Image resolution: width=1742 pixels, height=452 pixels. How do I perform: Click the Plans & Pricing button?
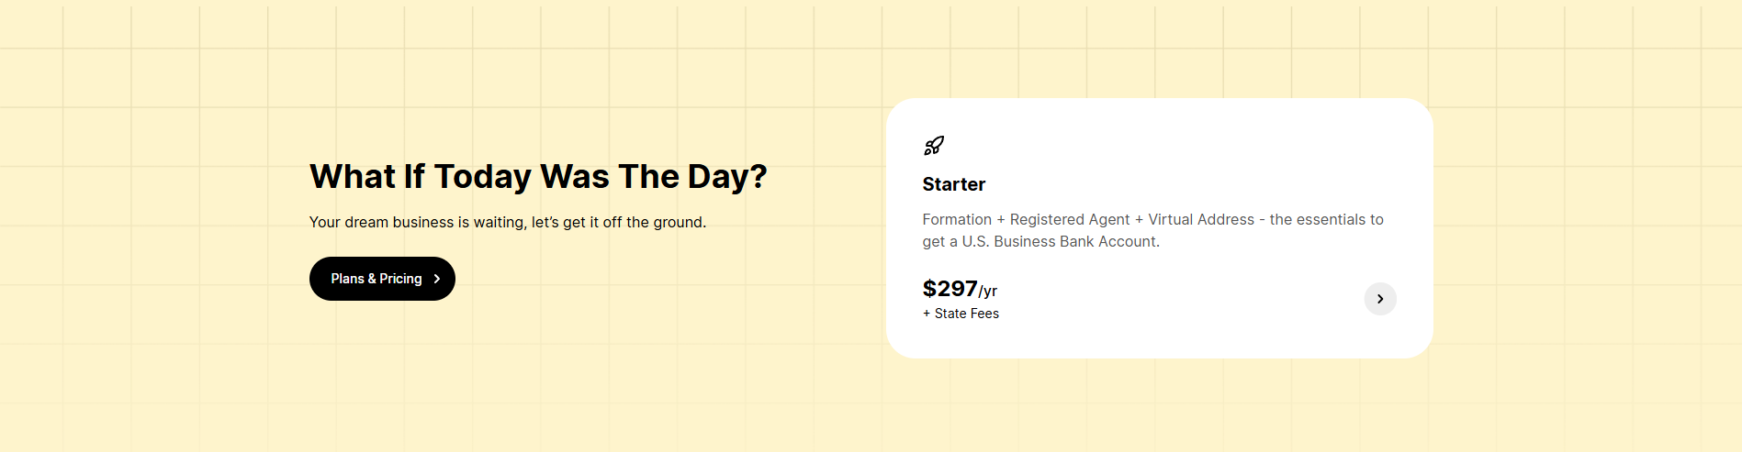(381, 279)
